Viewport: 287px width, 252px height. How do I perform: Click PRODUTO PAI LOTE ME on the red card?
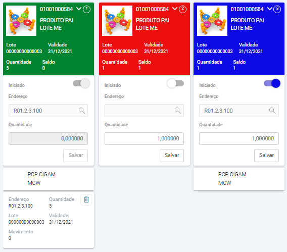click(x=153, y=24)
